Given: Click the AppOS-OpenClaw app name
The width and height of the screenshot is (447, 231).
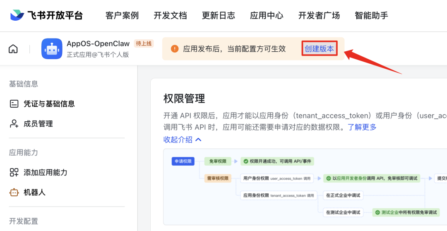Looking at the screenshot, I should [98, 43].
